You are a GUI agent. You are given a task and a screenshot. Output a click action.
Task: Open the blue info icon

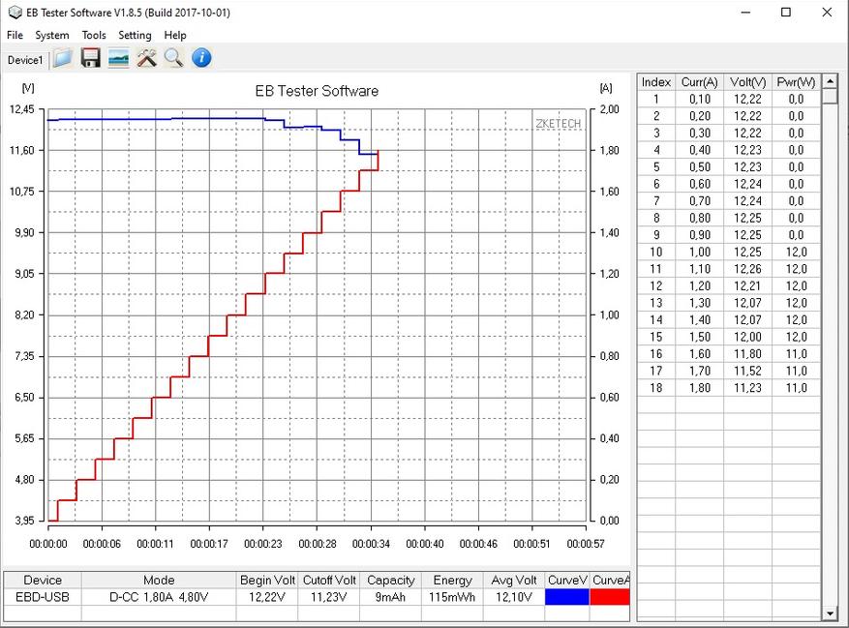201,58
